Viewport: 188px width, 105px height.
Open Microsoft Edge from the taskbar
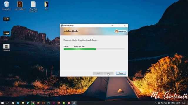pos(28,103)
